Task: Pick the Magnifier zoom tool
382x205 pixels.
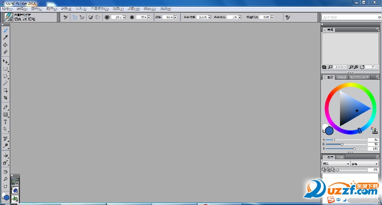Action: pos(6,179)
